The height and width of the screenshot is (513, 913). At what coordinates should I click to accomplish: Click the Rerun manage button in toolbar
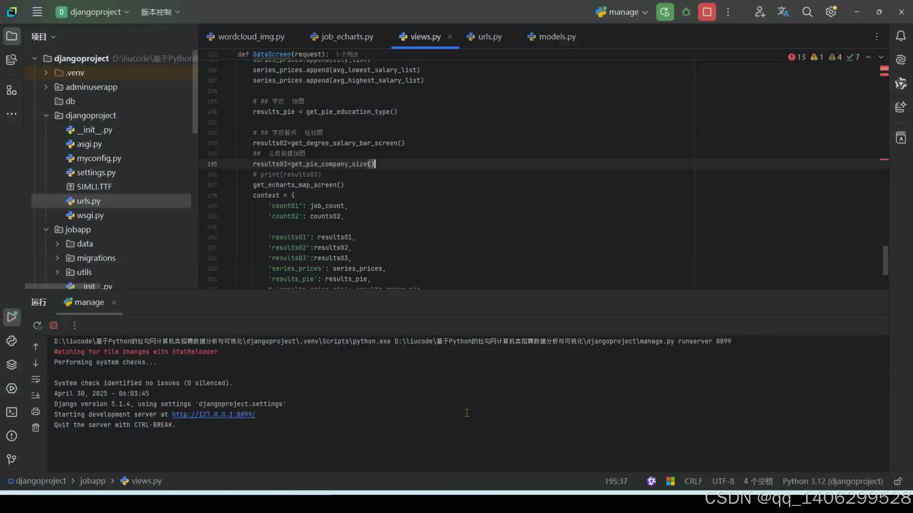pyautogui.click(x=665, y=12)
